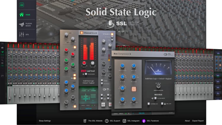This screenshot has height=125, width=222.
Task: Click the SSL logo icon in footer
Action: [85, 121]
